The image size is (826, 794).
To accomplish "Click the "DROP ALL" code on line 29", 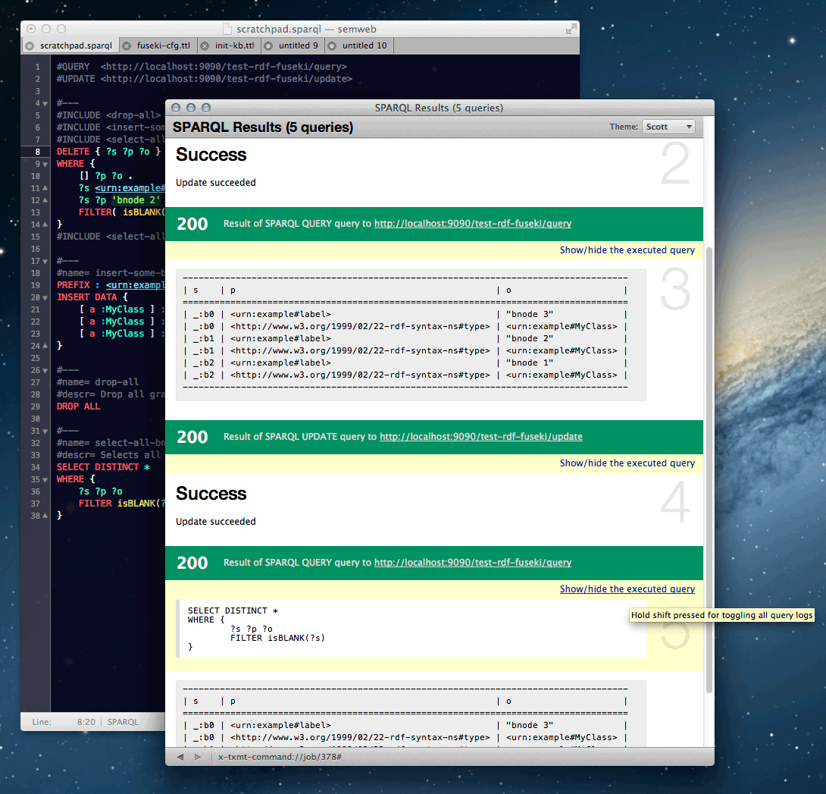I will coord(78,406).
